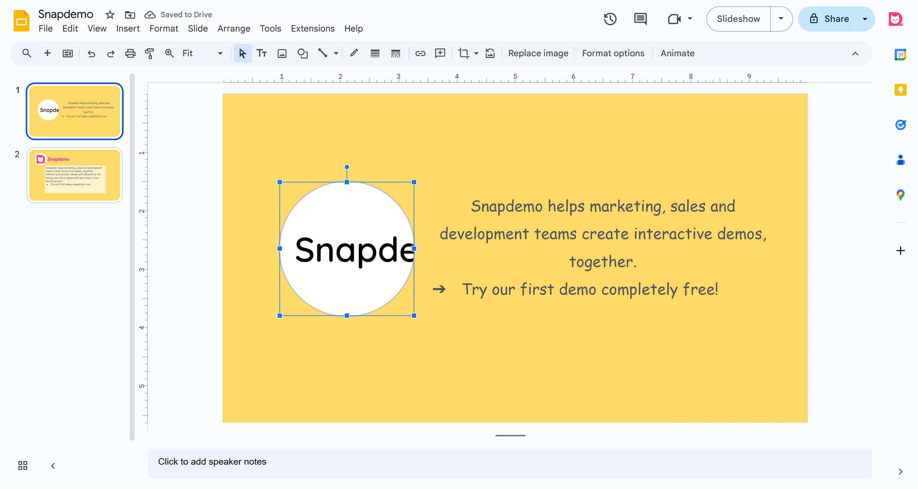Open the crop mask shape dropdown
Screen dimensions: 918x489
(x=476, y=53)
